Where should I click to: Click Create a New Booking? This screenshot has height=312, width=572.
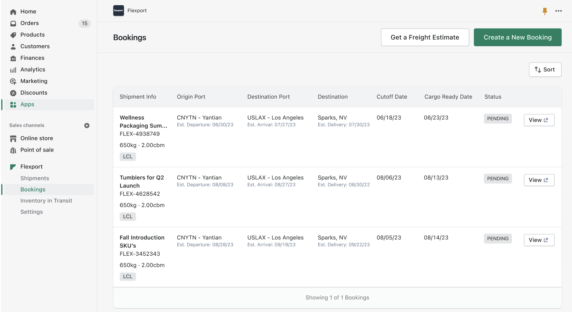[x=517, y=37]
